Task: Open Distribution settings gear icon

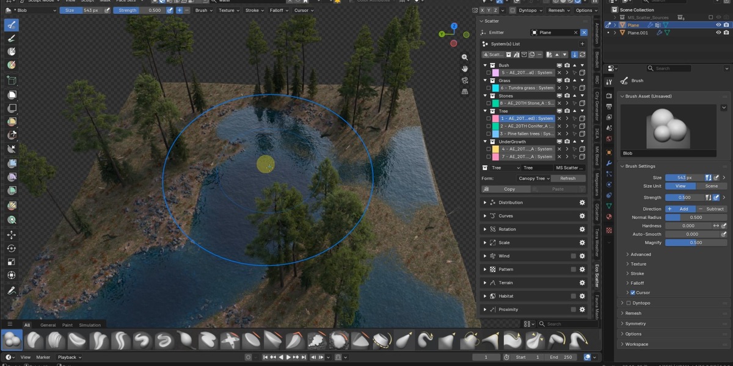Action: (582, 203)
